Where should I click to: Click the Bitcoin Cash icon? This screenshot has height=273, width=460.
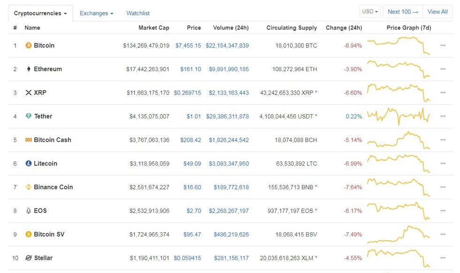coord(28,140)
